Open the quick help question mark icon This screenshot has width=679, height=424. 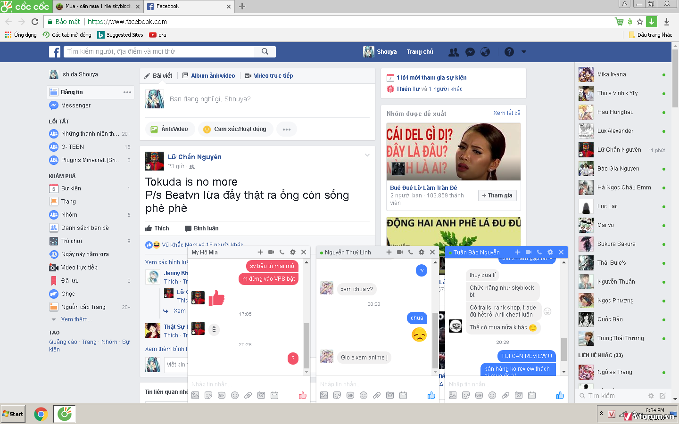click(509, 52)
